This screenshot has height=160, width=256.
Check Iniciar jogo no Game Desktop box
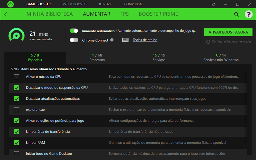16,153
